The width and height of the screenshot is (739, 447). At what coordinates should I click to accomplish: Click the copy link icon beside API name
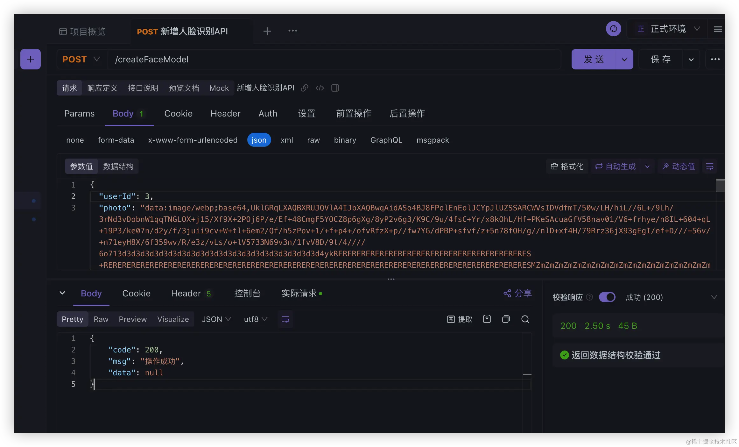coord(305,88)
